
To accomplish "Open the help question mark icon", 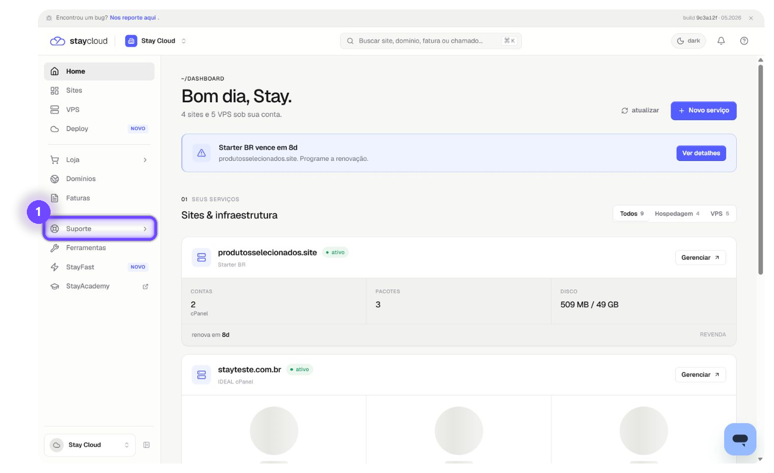I will (x=744, y=41).
